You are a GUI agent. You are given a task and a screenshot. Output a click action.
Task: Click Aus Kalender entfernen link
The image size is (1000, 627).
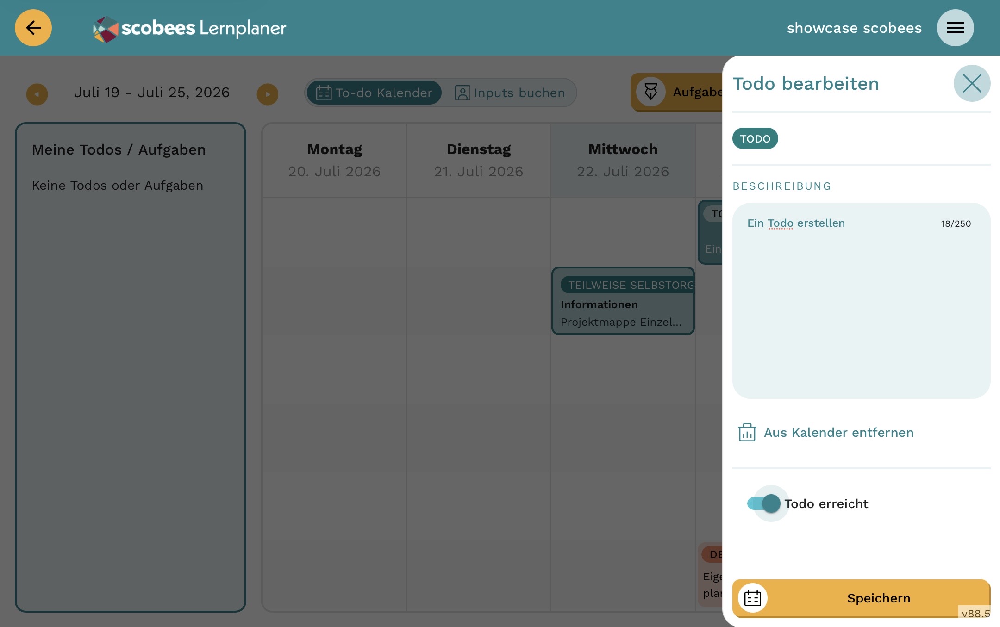coord(838,432)
